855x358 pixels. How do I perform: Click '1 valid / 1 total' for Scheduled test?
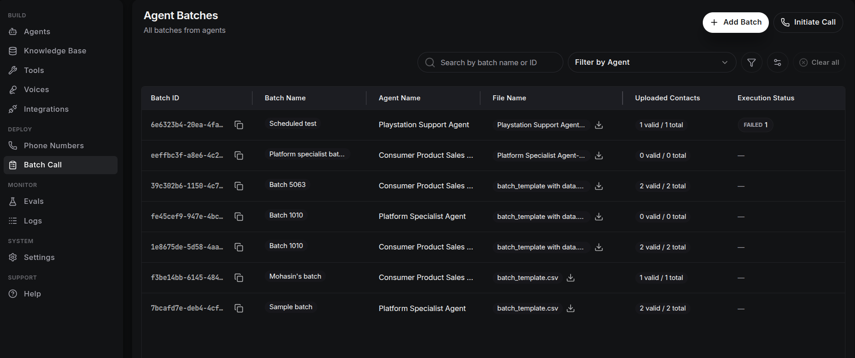pyautogui.click(x=661, y=125)
